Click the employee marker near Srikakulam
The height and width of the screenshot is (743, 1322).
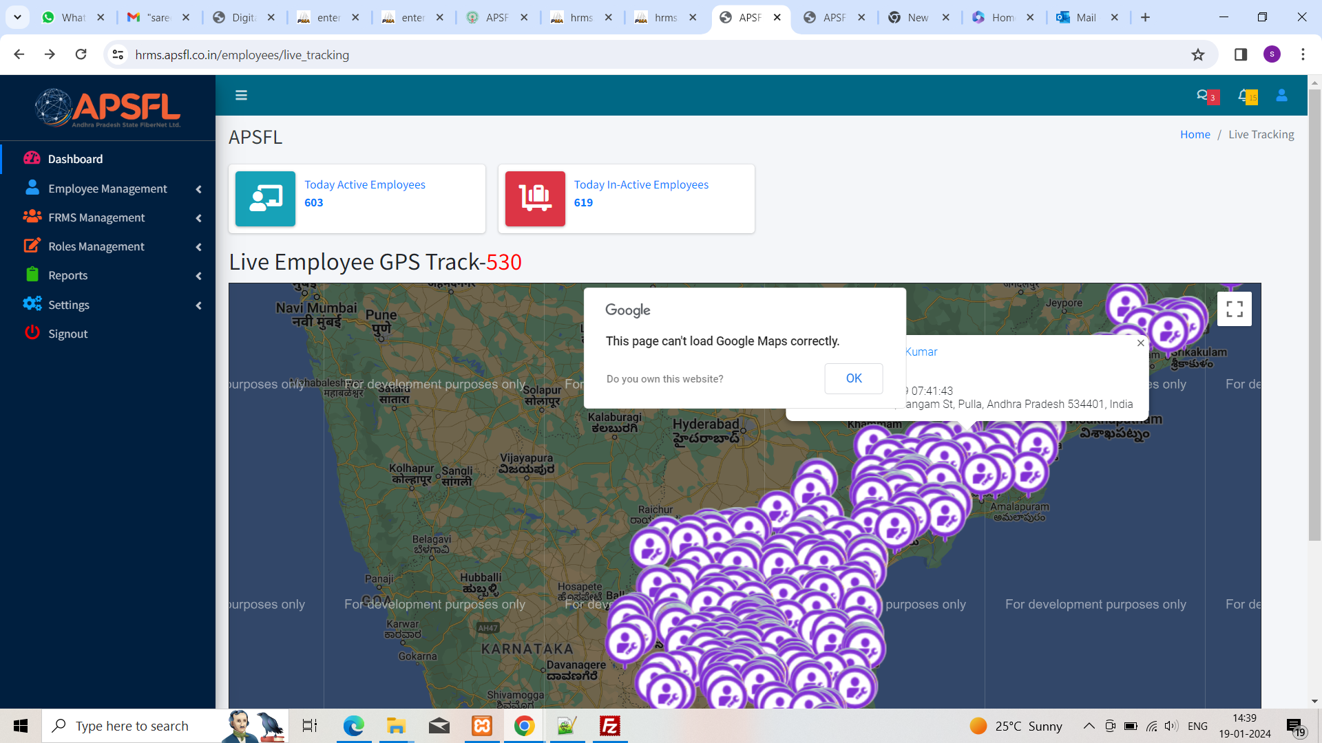coord(1167,334)
